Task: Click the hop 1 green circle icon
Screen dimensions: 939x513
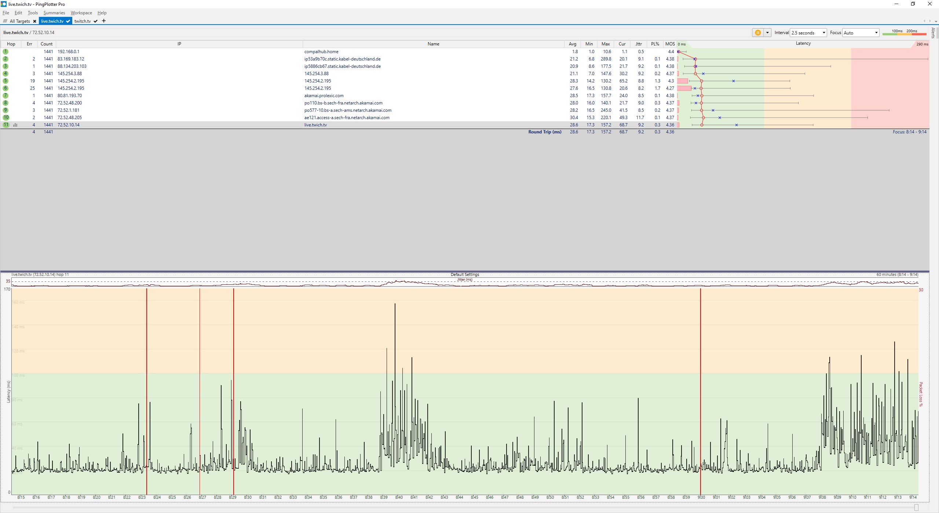Action: click(6, 52)
